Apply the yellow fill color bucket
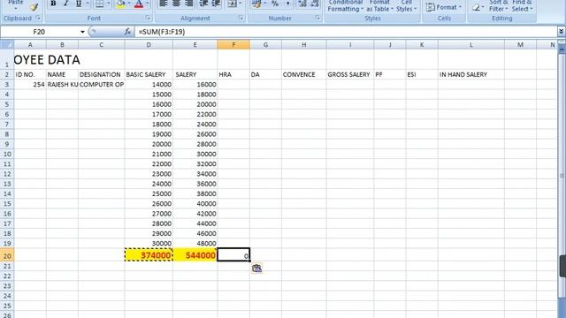Screen dimensions: 566x318 120,4
